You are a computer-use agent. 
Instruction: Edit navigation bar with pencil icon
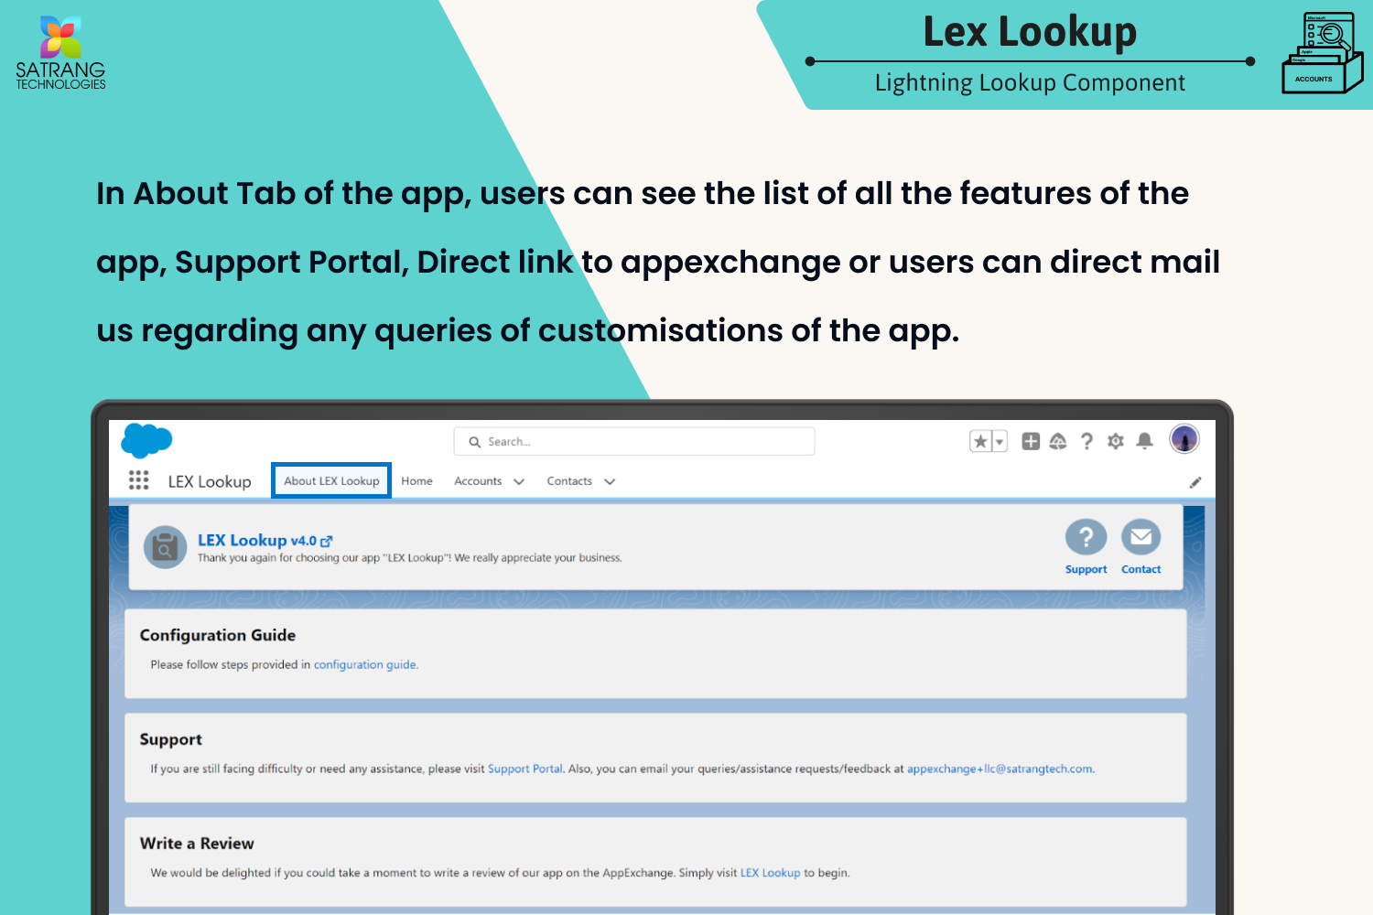[1195, 482]
